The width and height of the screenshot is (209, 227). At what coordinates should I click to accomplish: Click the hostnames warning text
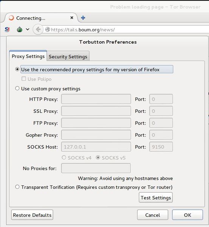(125, 178)
